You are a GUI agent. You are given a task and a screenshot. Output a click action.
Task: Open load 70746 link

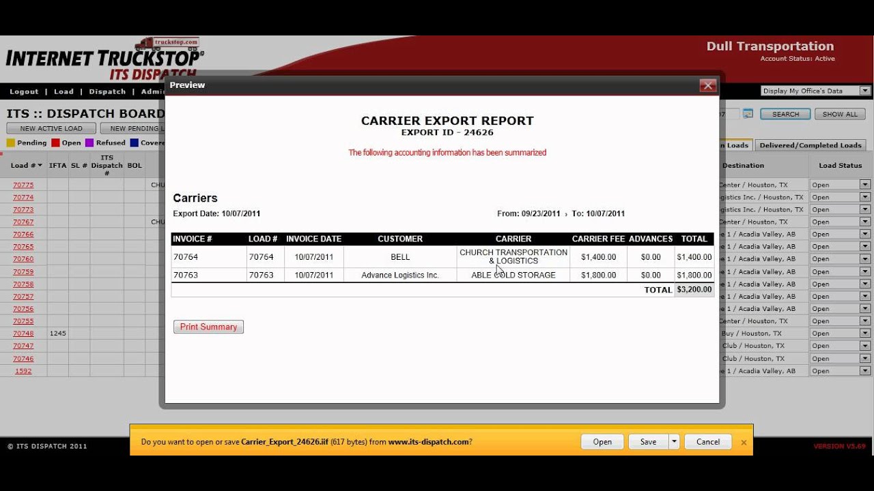click(x=23, y=358)
